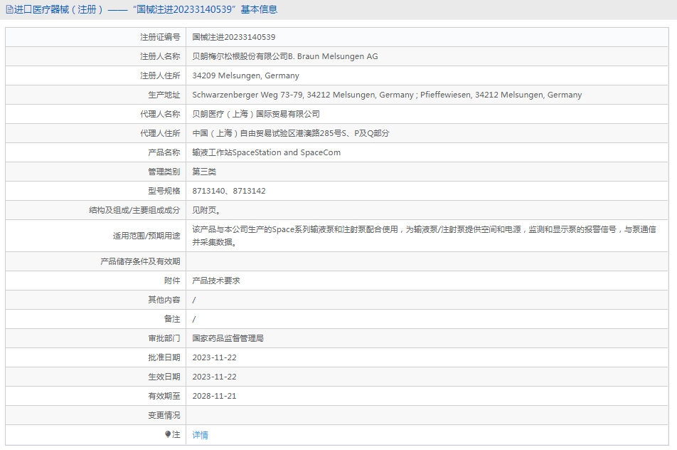Click approval department 国家药品监督管理局

[x=228, y=338]
